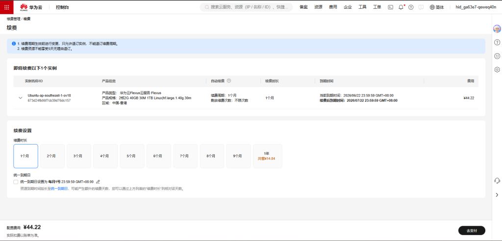Open the 费用 menu
This screenshot has height=241, width=502.
tap(333, 7)
